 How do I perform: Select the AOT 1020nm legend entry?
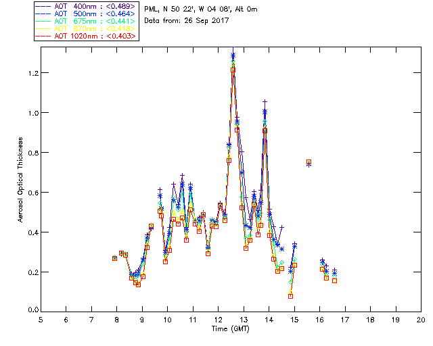pos(85,36)
